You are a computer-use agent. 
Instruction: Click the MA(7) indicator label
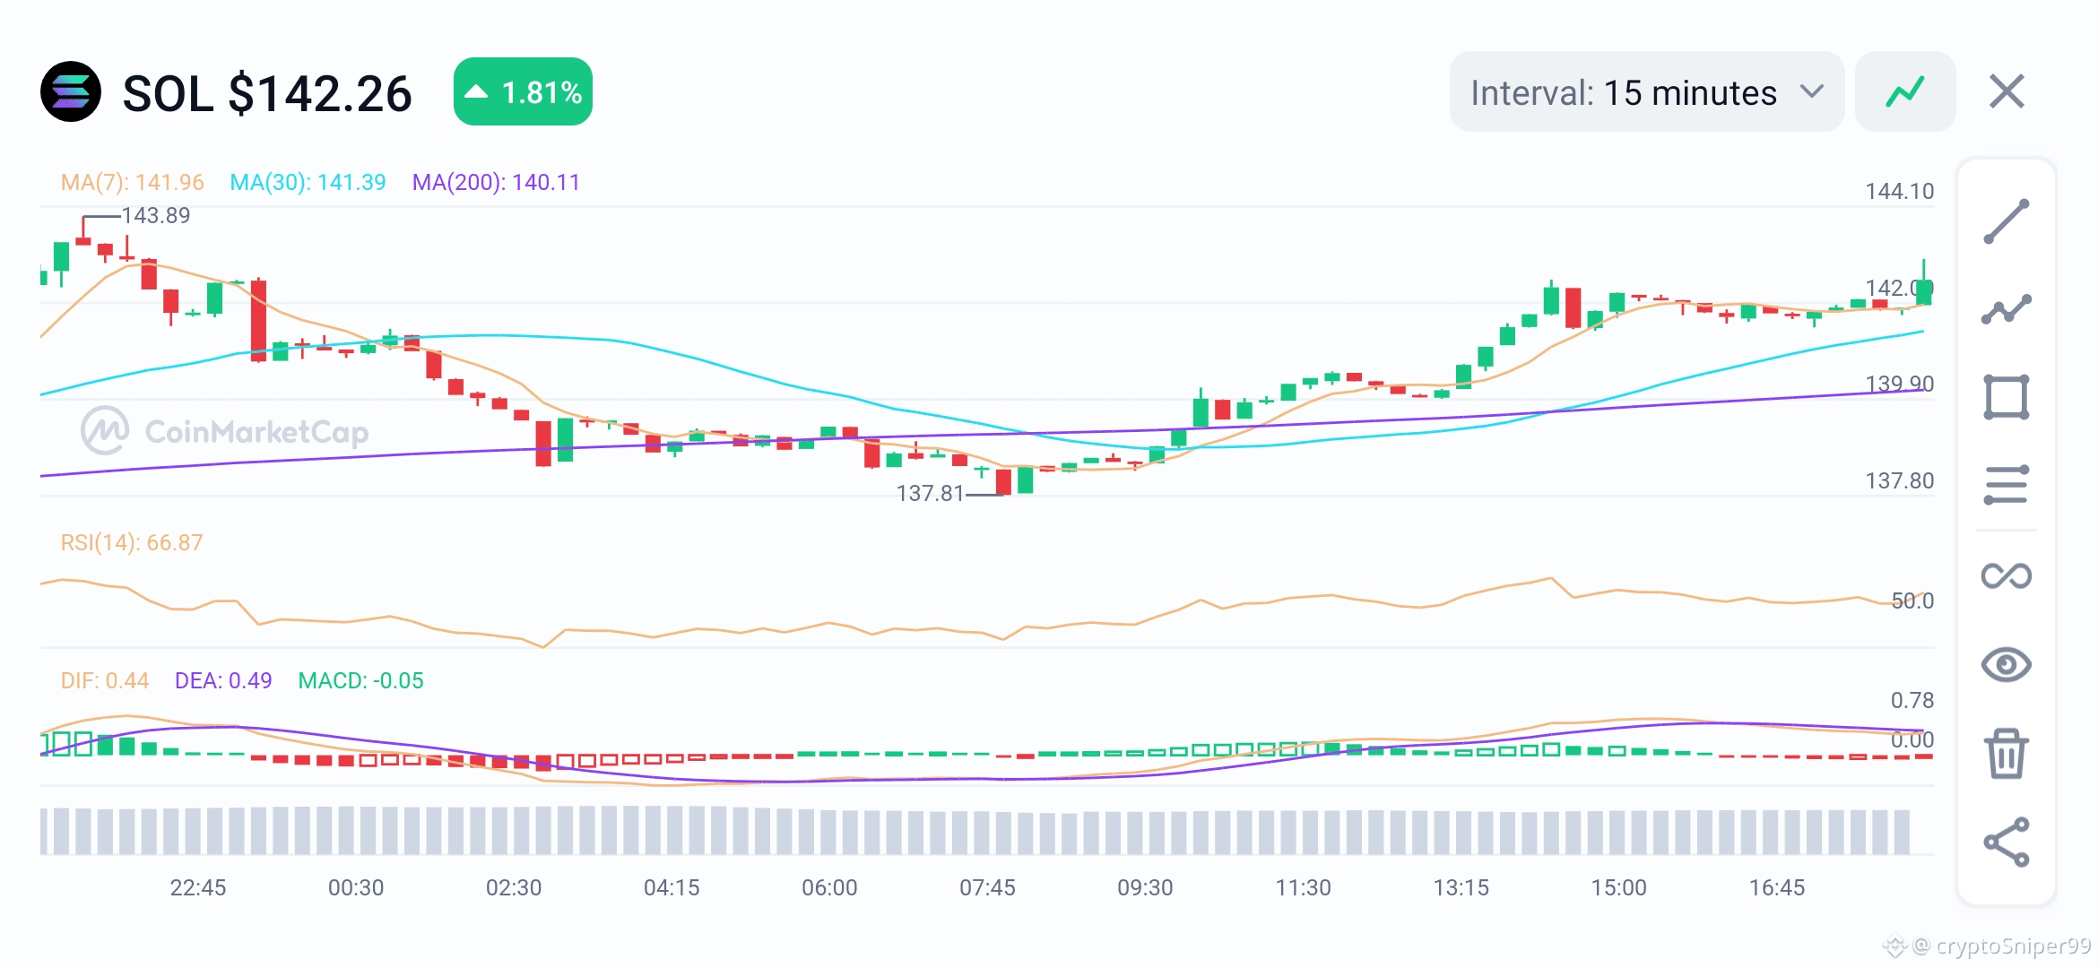tap(132, 182)
